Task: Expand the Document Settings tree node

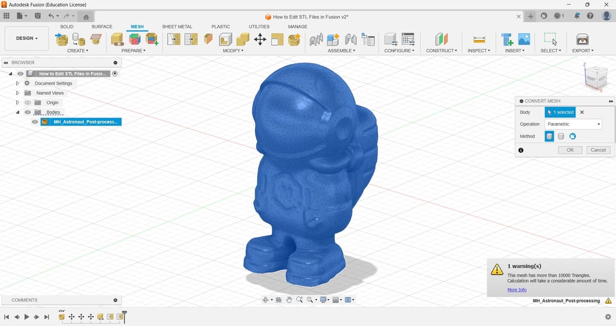Action: tap(17, 83)
